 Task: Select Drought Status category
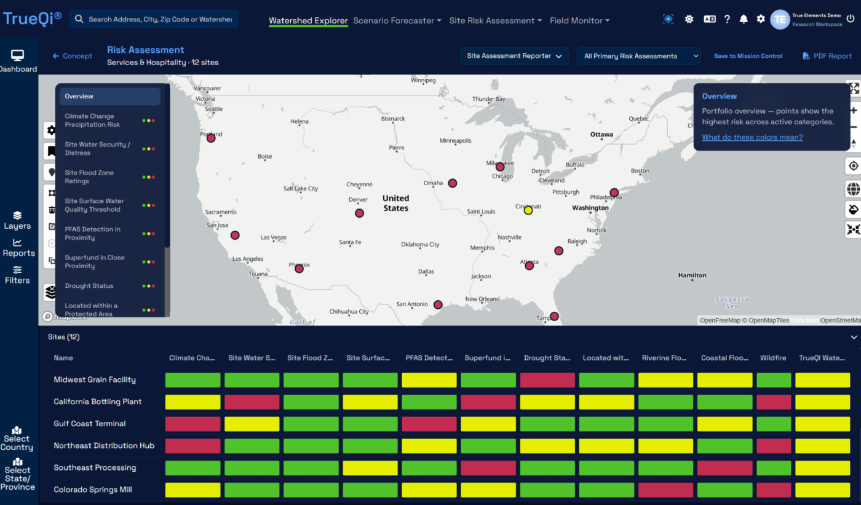pyautogui.click(x=110, y=286)
